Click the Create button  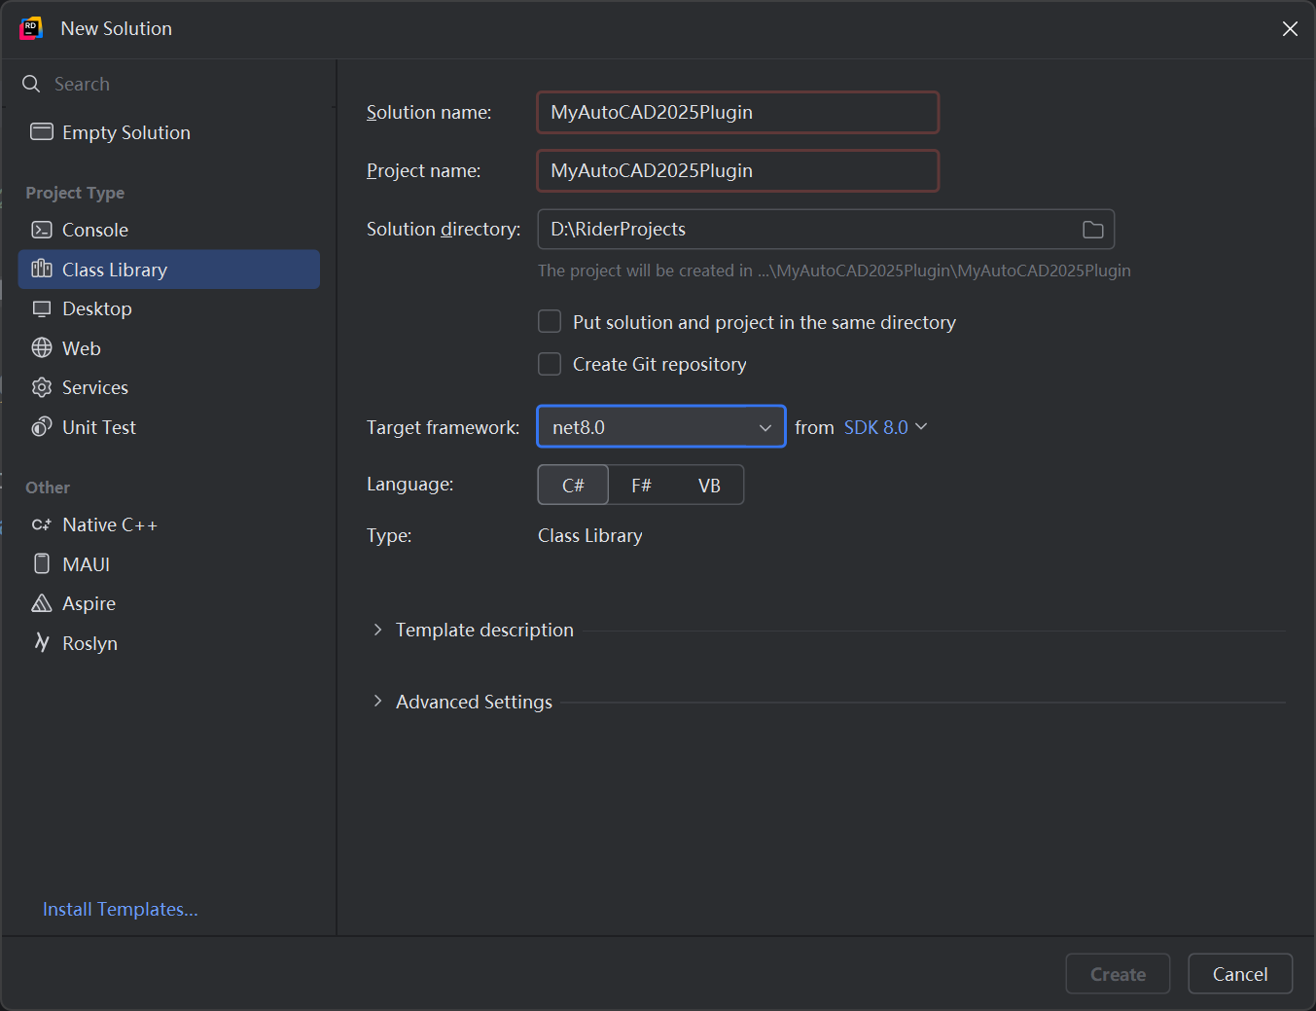tap(1118, 974)
